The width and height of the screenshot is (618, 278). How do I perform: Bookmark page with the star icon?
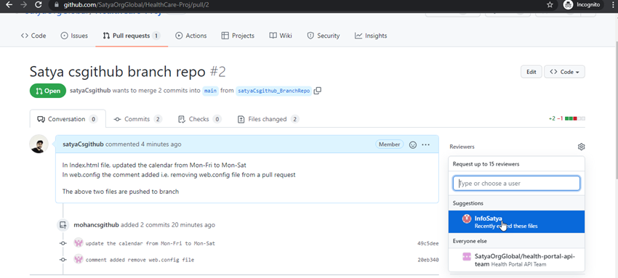[x=550, y=5]
